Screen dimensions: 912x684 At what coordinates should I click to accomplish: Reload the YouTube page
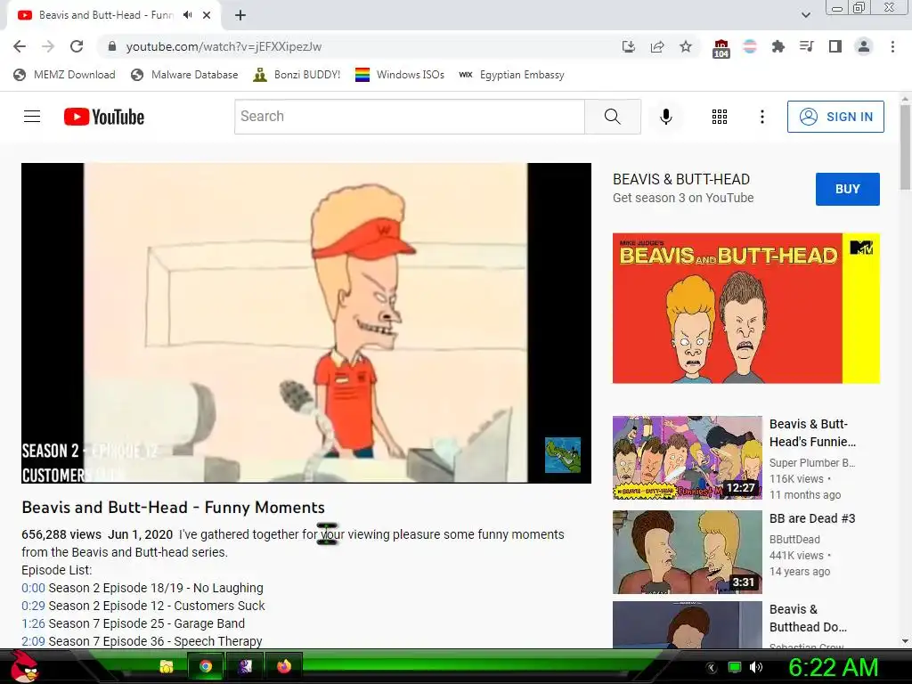(x=77, y=46)
